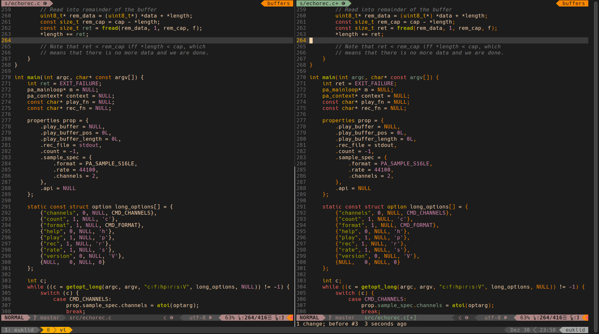Click the tmux session name '1: euklid'
The height and width of the screenshot is (334, 599).
click(x=19, y=330)
